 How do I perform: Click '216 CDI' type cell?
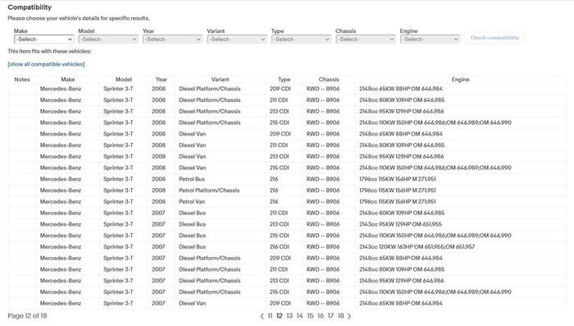pos(280,247)
